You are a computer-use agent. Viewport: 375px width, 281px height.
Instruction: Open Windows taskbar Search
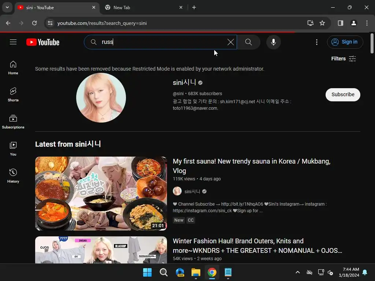pos(164,272)
